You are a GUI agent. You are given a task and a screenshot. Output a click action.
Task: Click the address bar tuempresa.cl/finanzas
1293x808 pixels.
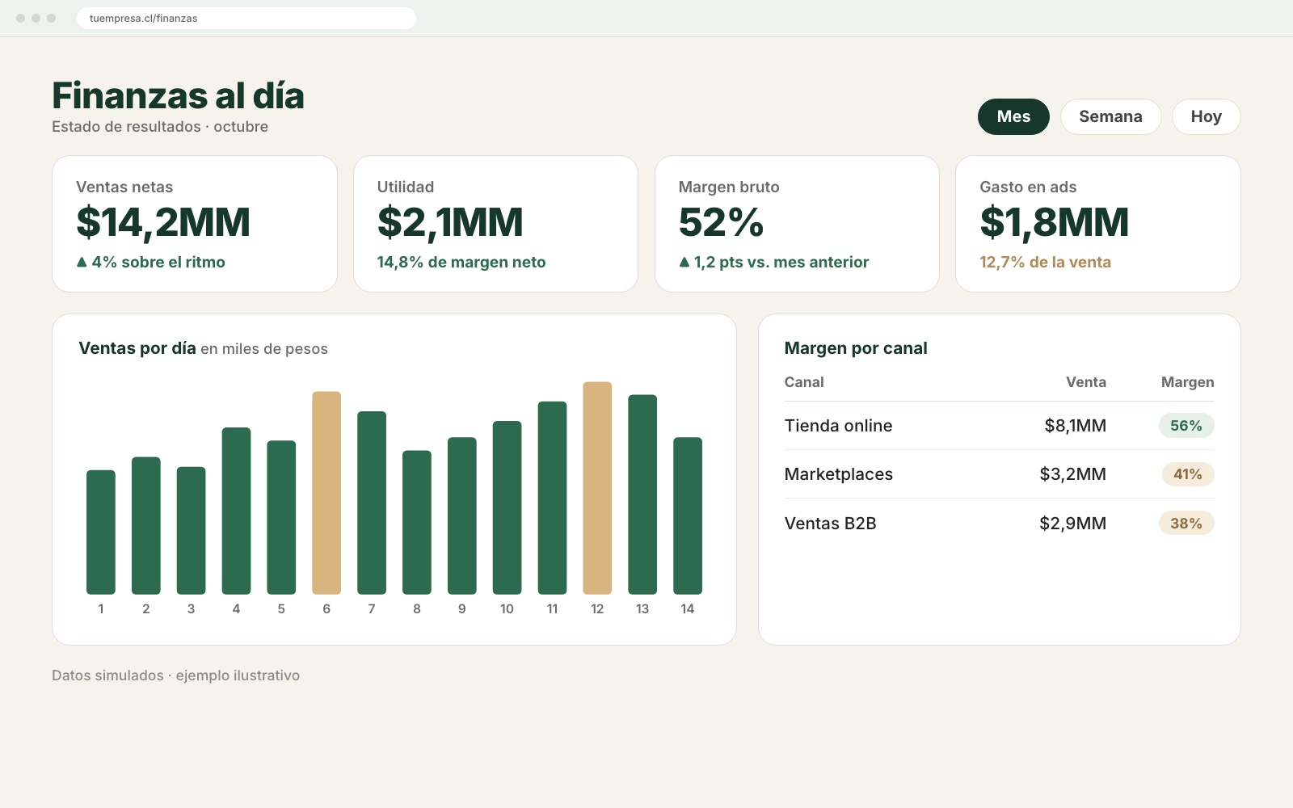(x=246, y=18)
